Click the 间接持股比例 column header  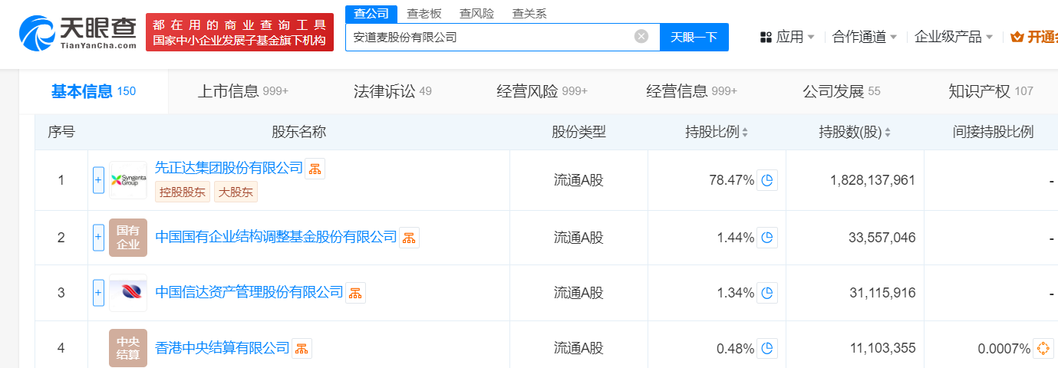[994, 132]
